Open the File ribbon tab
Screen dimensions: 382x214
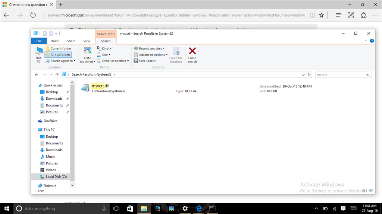point(39,41)
